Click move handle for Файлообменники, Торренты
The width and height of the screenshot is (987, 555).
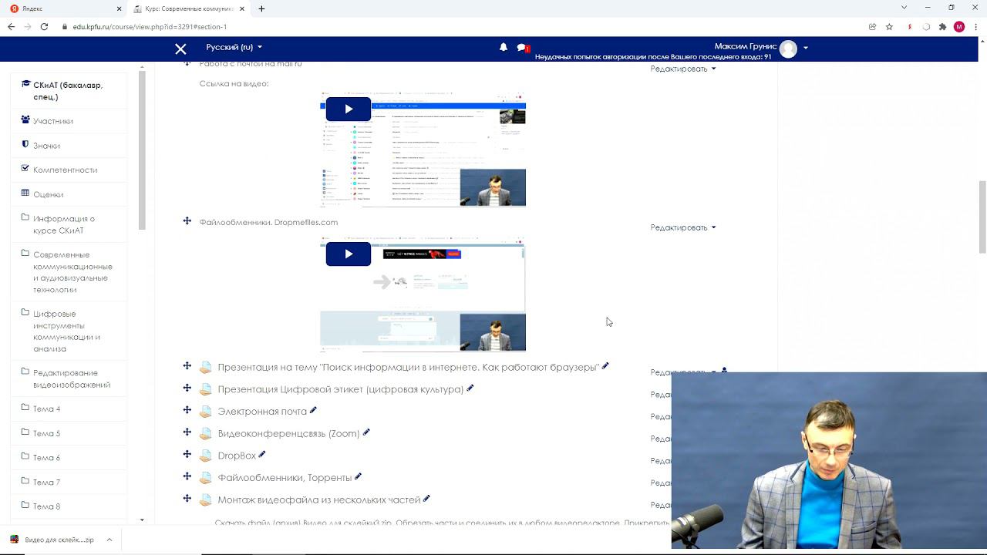(x=187, y=476)
